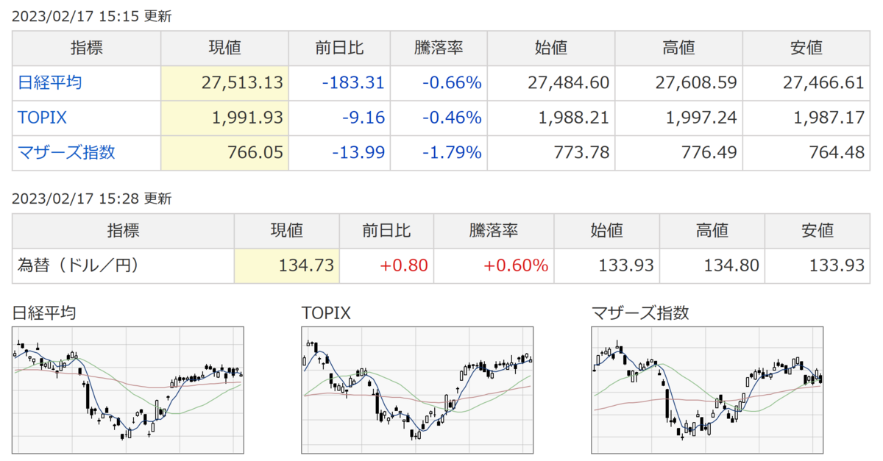Click the Nikkei high value 27,608.59
The height and width of the screenshot is (461, 883).
pyautogui.click(x=695, y=83)
